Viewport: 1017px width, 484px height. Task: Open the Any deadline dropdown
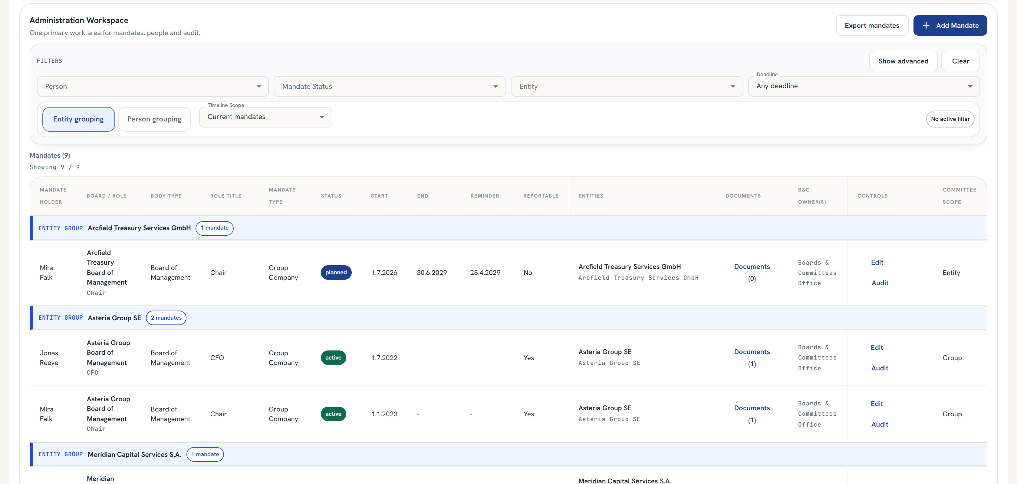click(x=864, y=86)
